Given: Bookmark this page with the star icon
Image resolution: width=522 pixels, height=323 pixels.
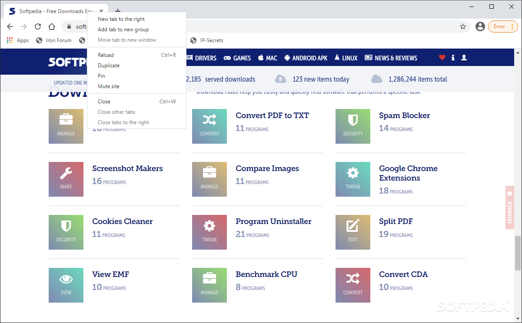Looking at the screenshot, I should 463,26.
